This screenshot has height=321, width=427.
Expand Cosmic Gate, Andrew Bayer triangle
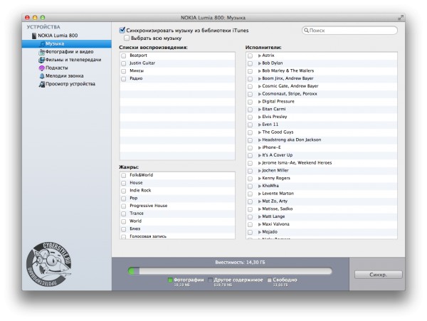click(260, 86)
